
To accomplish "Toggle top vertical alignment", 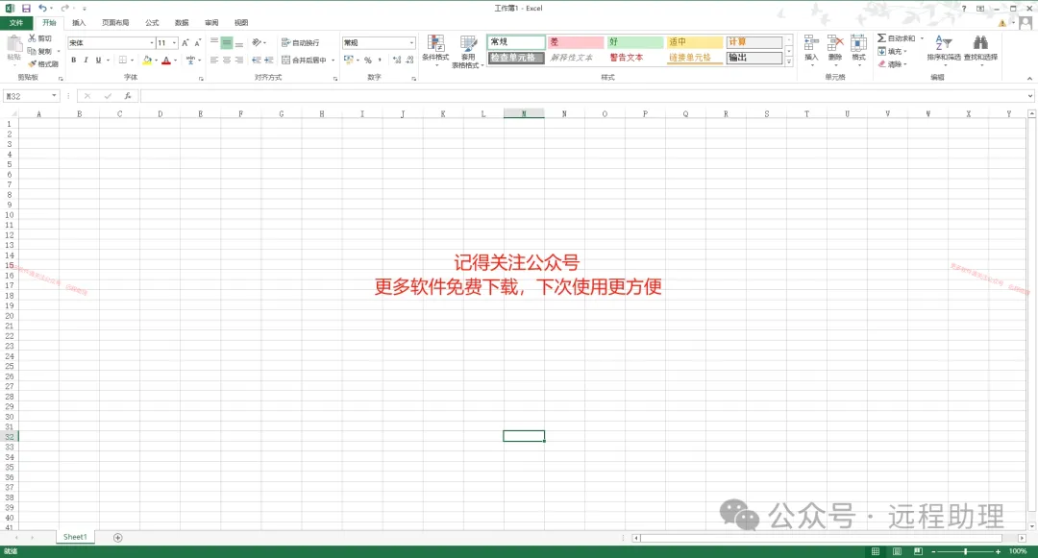I will tap(213, 42).
